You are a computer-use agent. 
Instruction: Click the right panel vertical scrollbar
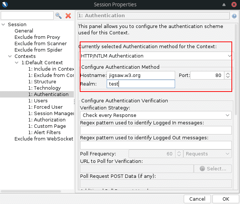click(x=236, y=69)
